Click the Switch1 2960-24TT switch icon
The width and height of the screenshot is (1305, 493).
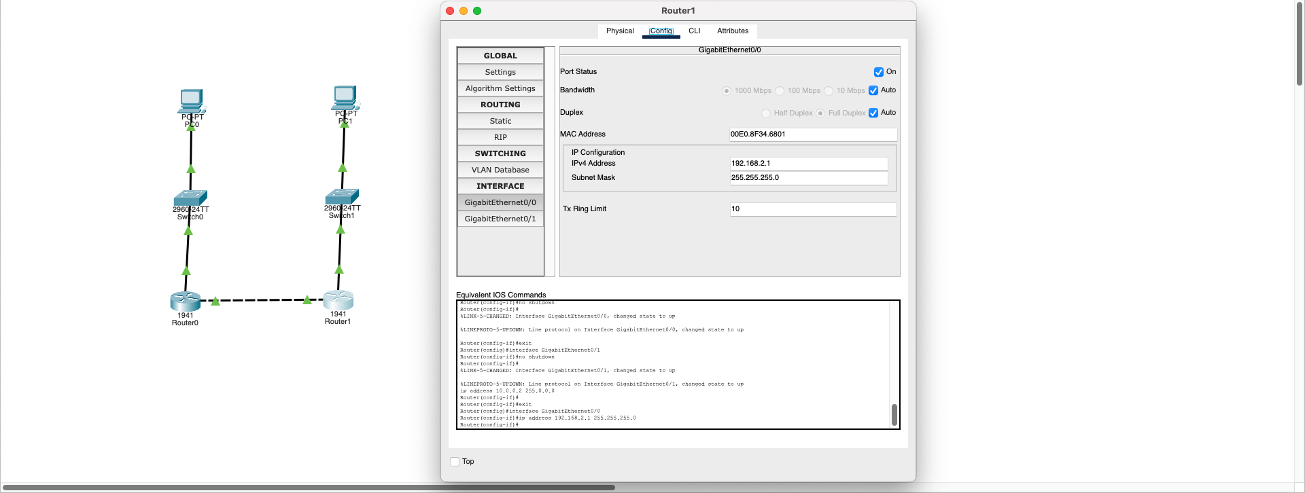(342, 197)
